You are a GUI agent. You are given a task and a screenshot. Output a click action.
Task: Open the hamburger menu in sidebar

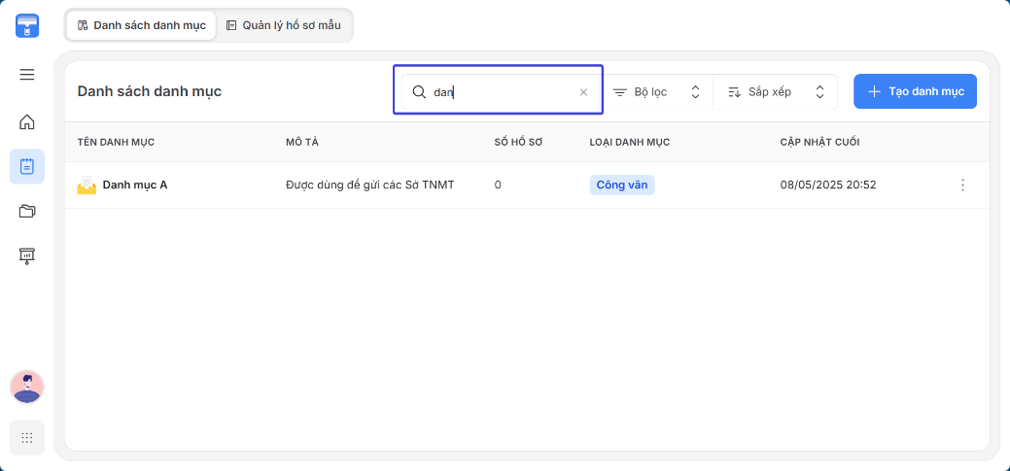pyautogui.click(x=27, y=75)
